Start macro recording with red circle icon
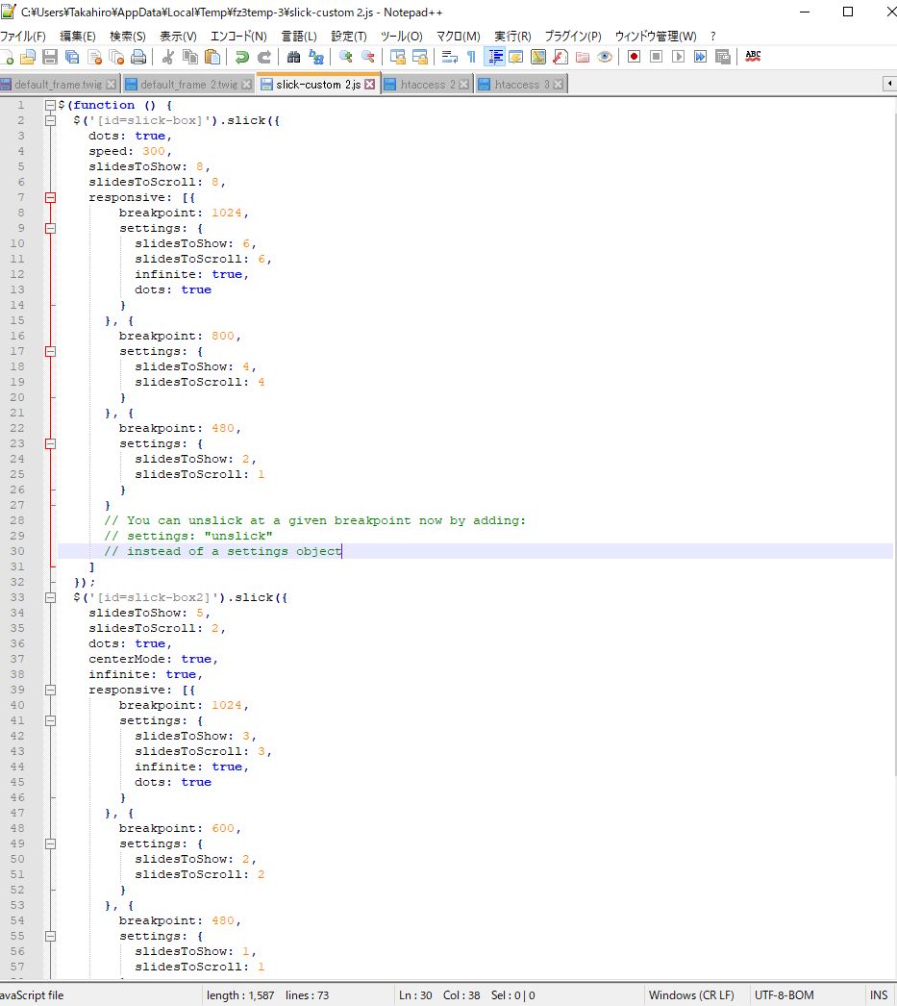Viewport: 897px width, 1006px height. (634, 58)
